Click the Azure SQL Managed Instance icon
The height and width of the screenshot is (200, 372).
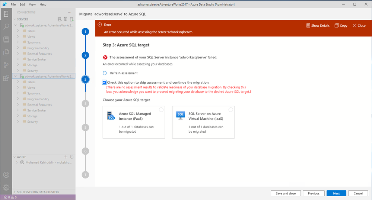pos(111,116)
